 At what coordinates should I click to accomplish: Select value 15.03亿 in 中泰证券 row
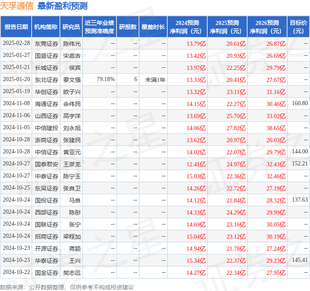196,176
